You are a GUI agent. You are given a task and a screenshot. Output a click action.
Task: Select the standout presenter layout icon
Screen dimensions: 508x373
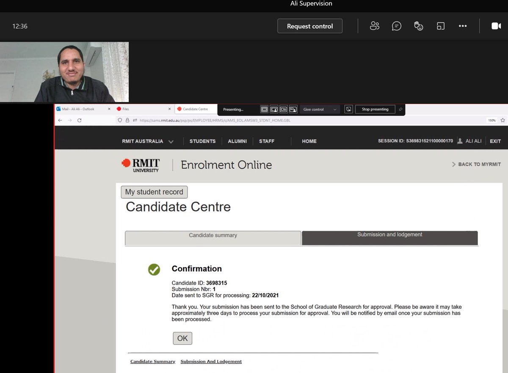coord(274,109)
